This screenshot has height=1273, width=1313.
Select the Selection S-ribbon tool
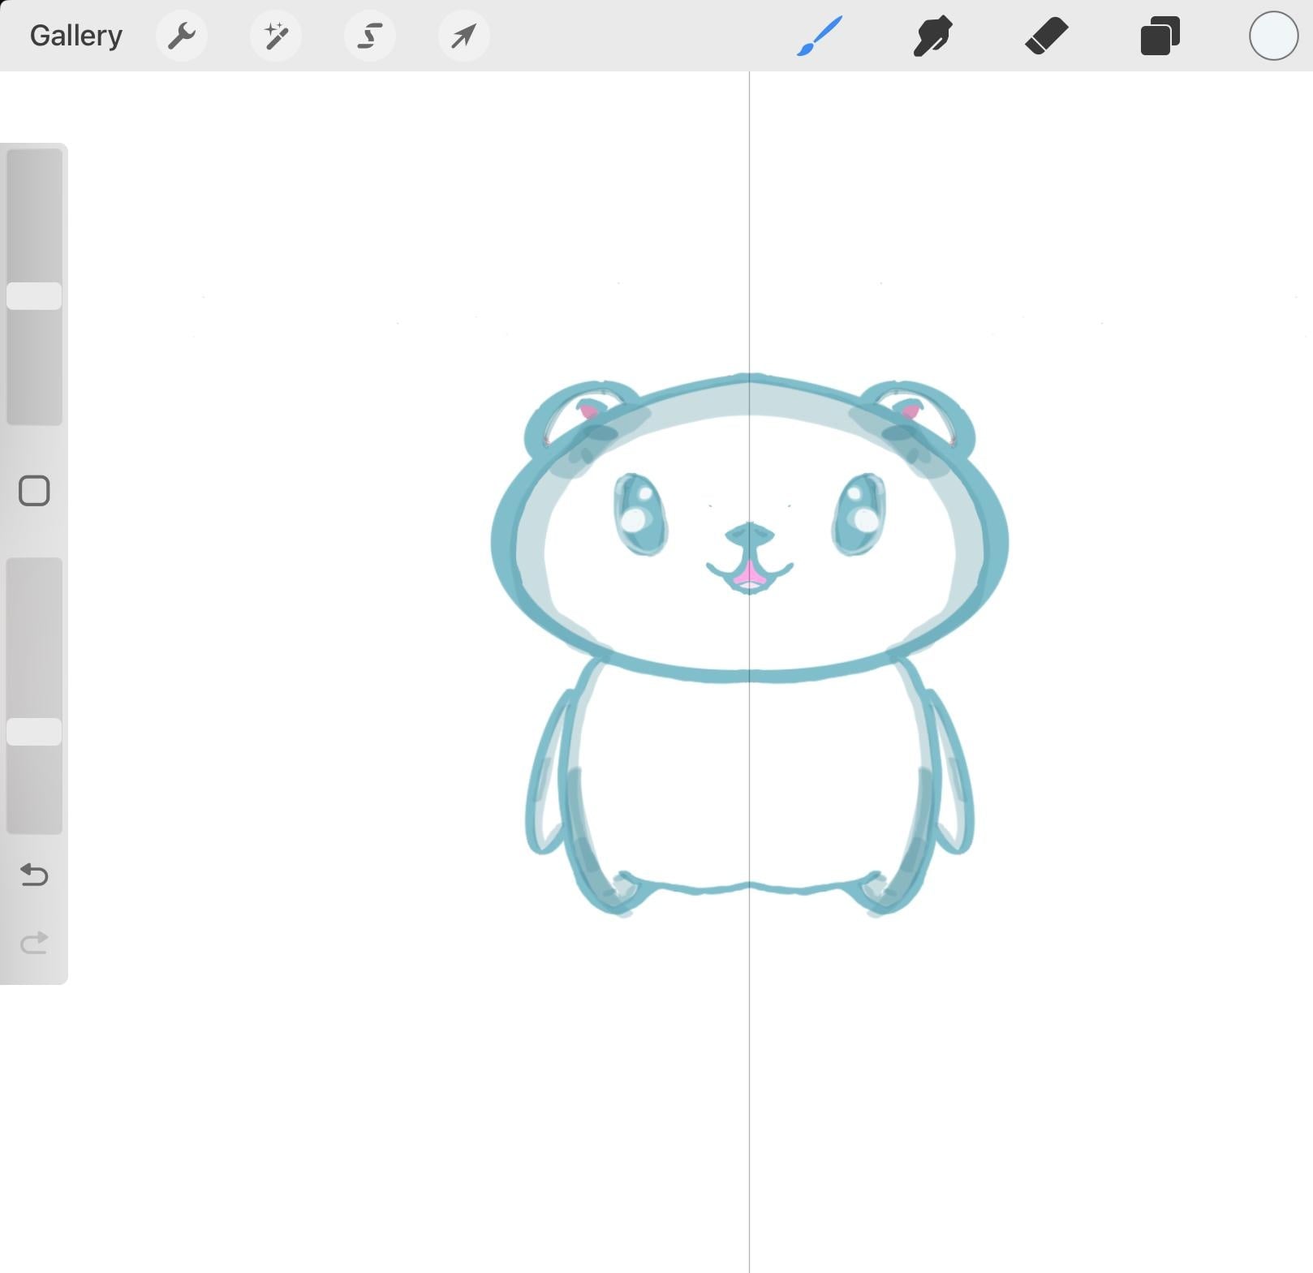coord(370,36)
